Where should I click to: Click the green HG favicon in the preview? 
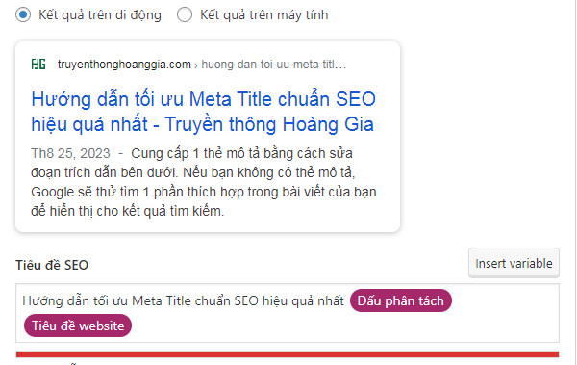point(38,65)
